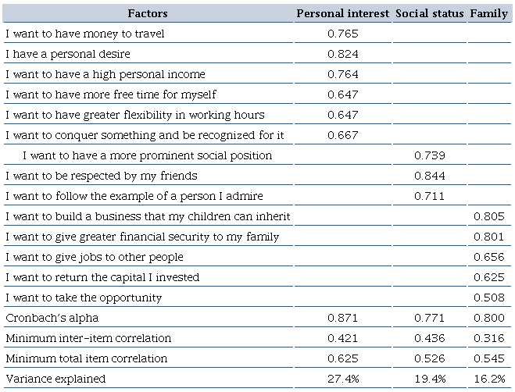
Task: Select 'I want to be respected by my friends'
Action: point(101,176)
